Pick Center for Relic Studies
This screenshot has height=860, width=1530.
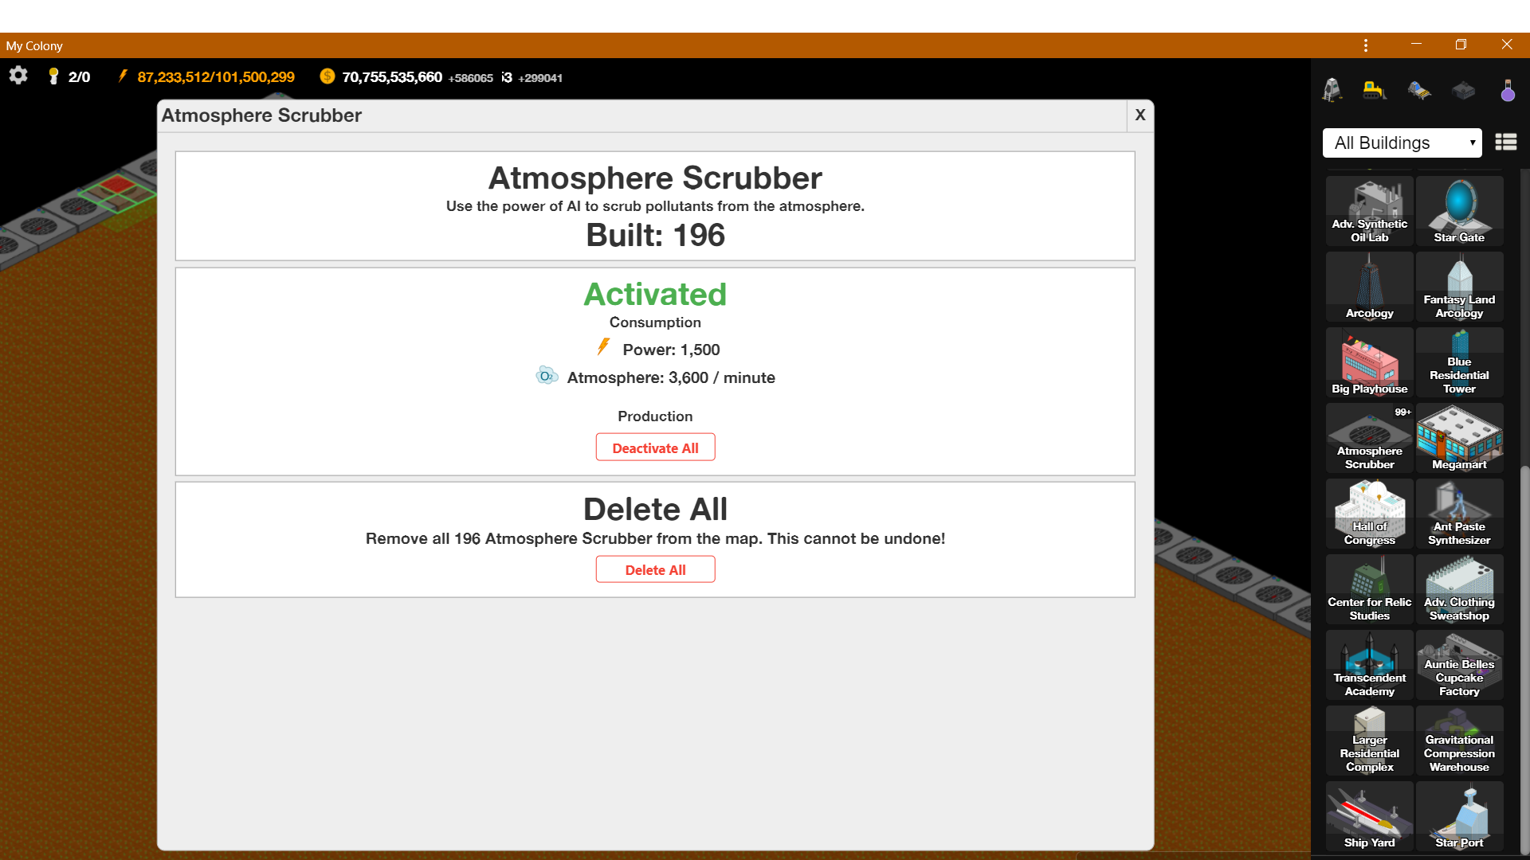point(1369,589)
